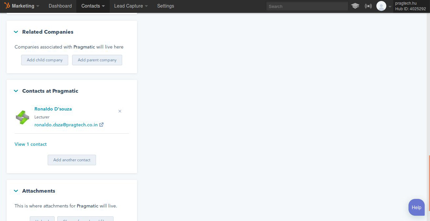Open the user account avatar menu
The height and width of the screenshot is (221, 430).
381,6
